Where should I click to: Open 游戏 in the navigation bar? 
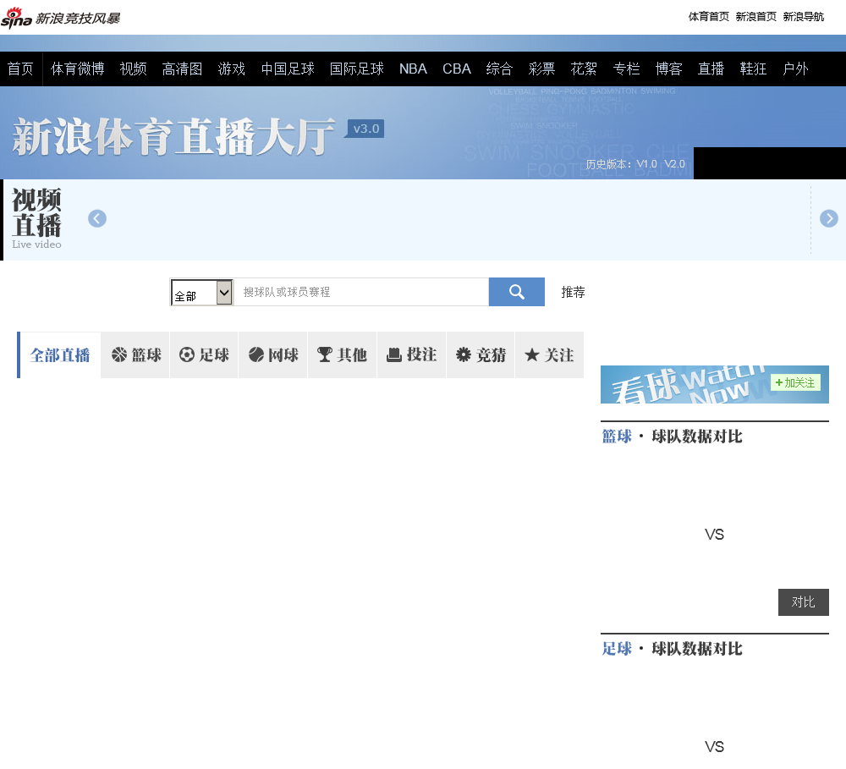click(x=232, y=69)
